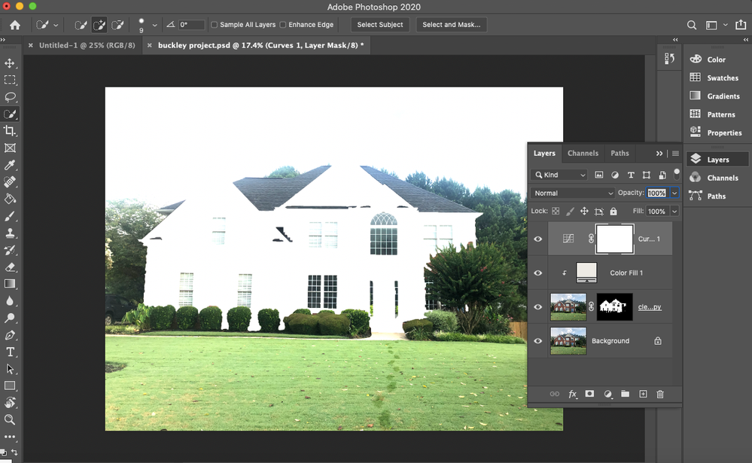Switch to the Channels tab in the Layers panel
Screen dimensions: 752x463
click(x=583, y=153)
